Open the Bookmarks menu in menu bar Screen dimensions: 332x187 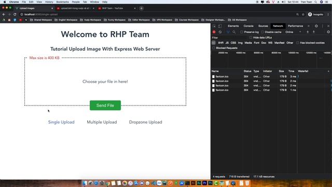(62, 2)
